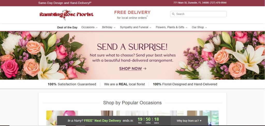
Task: Open the Rambling Rose Florist logo
Action: [67, 15]
